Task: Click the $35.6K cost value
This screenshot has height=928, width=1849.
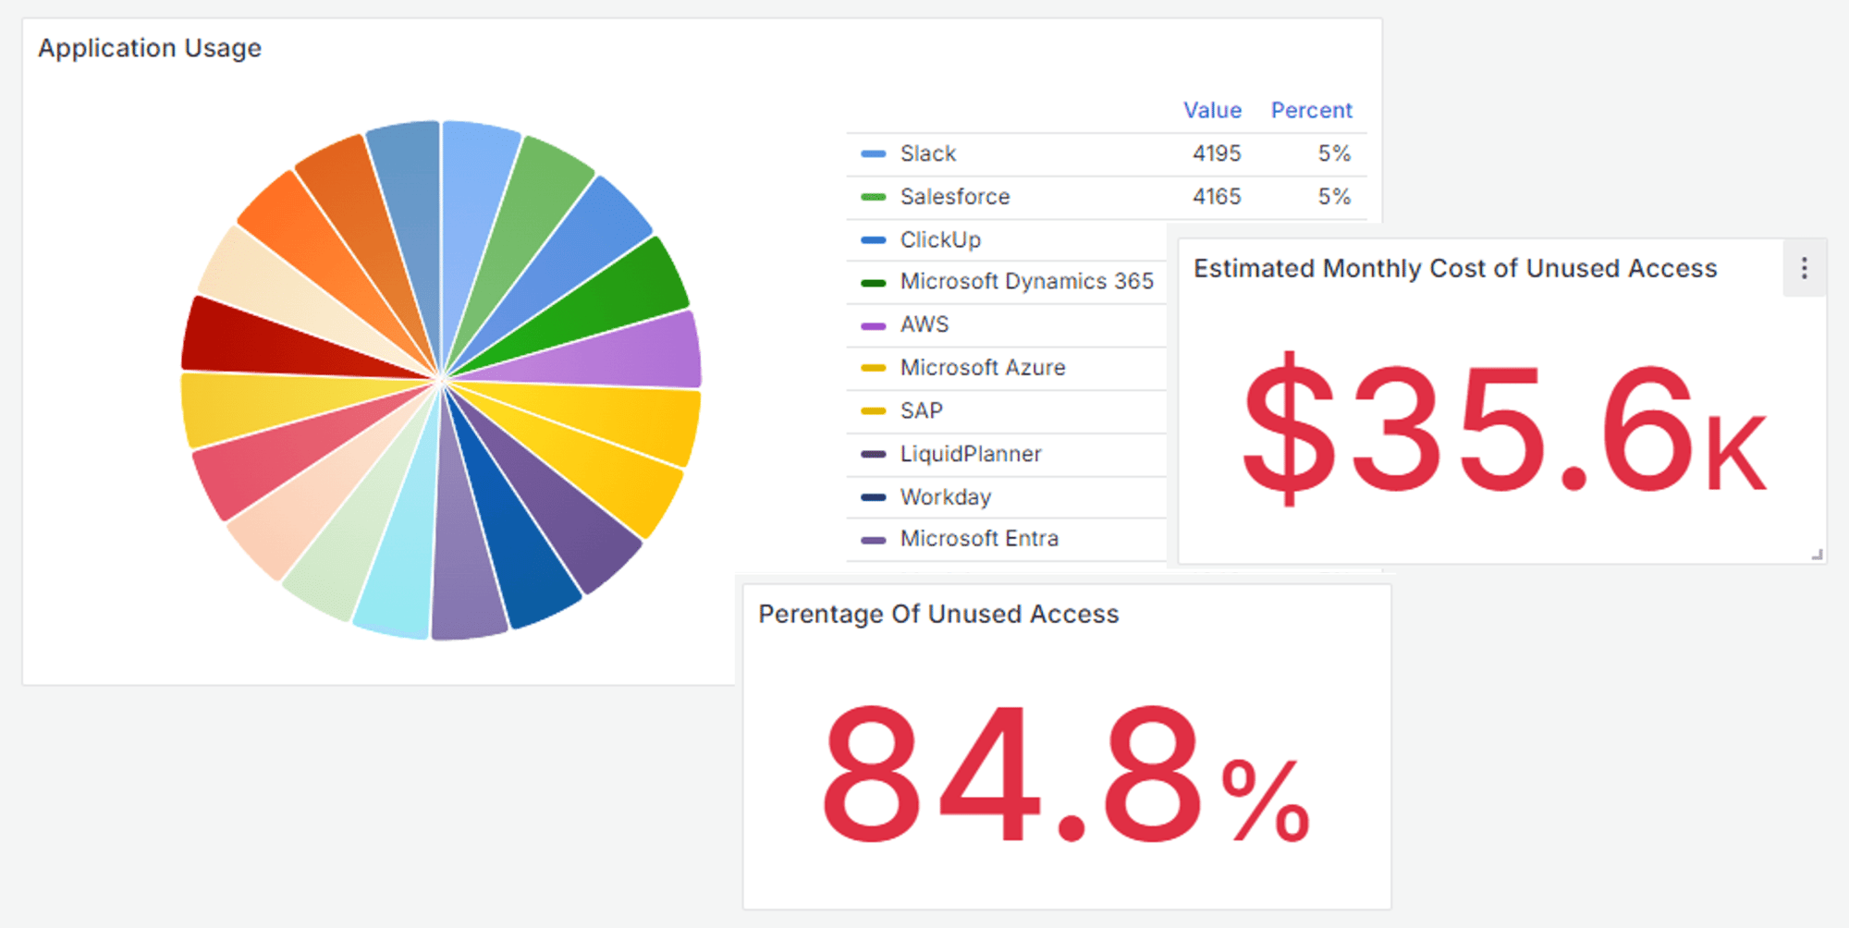Action: coord(1504,429)
